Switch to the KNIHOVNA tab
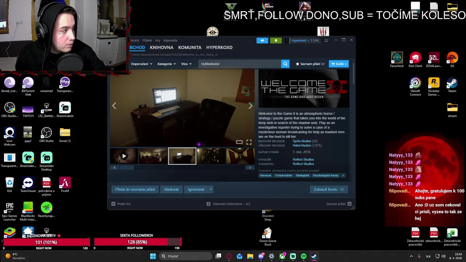This screenshot has width=466, height=262. (162, 47)
